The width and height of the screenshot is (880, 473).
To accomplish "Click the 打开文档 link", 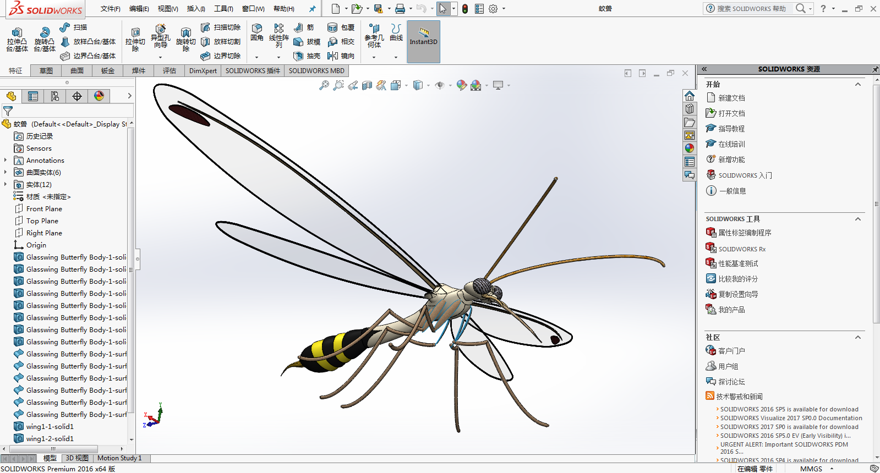I will click(731, 113).
